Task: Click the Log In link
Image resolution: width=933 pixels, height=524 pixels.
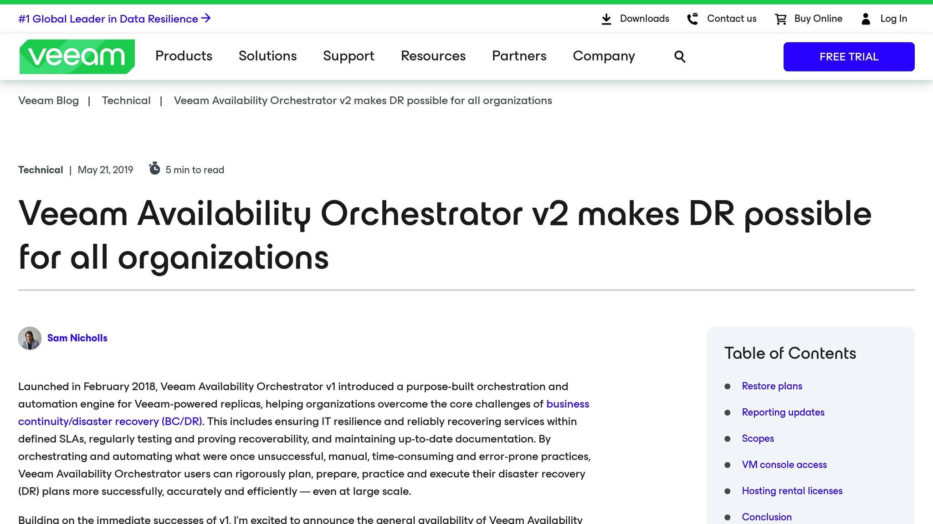Action: (x=893, y=19)
